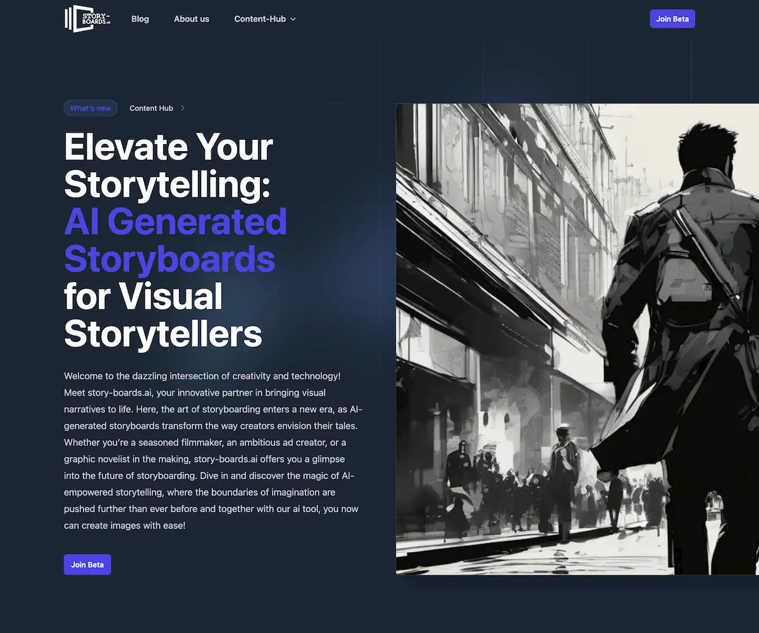Select the What's new badge
Screen dimensions: 759x633
click(90, 108)
